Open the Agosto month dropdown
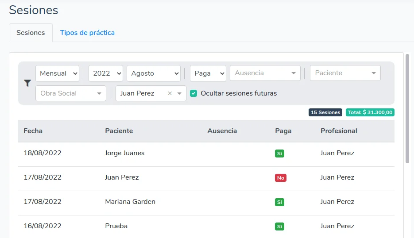 pyautogui.click(x=153, y=73)
